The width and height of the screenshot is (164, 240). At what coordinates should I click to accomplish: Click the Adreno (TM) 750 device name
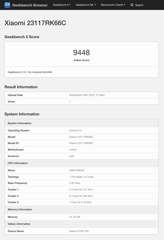tap(79, 231)
